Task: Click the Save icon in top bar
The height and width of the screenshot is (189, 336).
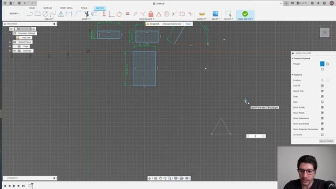Action: (x=19, y=3)
